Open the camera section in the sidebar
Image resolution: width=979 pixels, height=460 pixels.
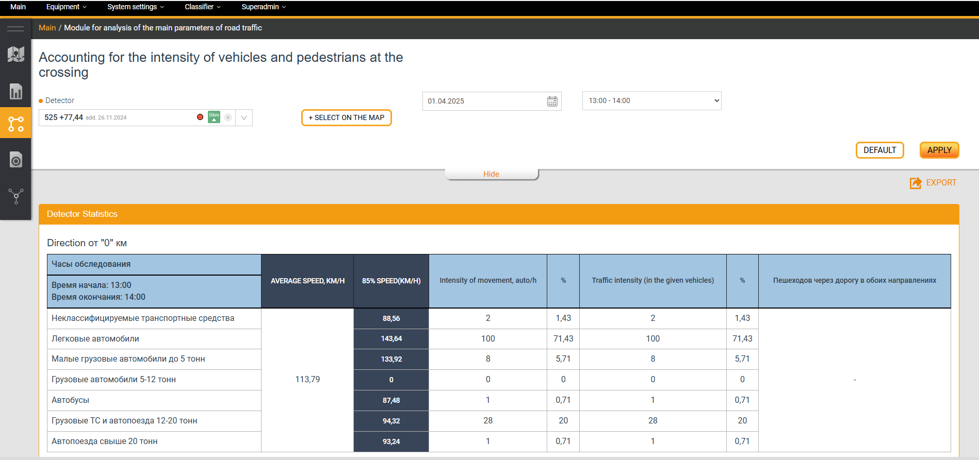coord(15,160)
